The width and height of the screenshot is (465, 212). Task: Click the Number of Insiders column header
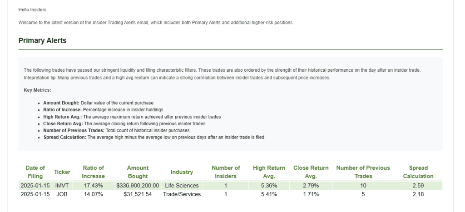pyautogui.click(x=226, y=172)
